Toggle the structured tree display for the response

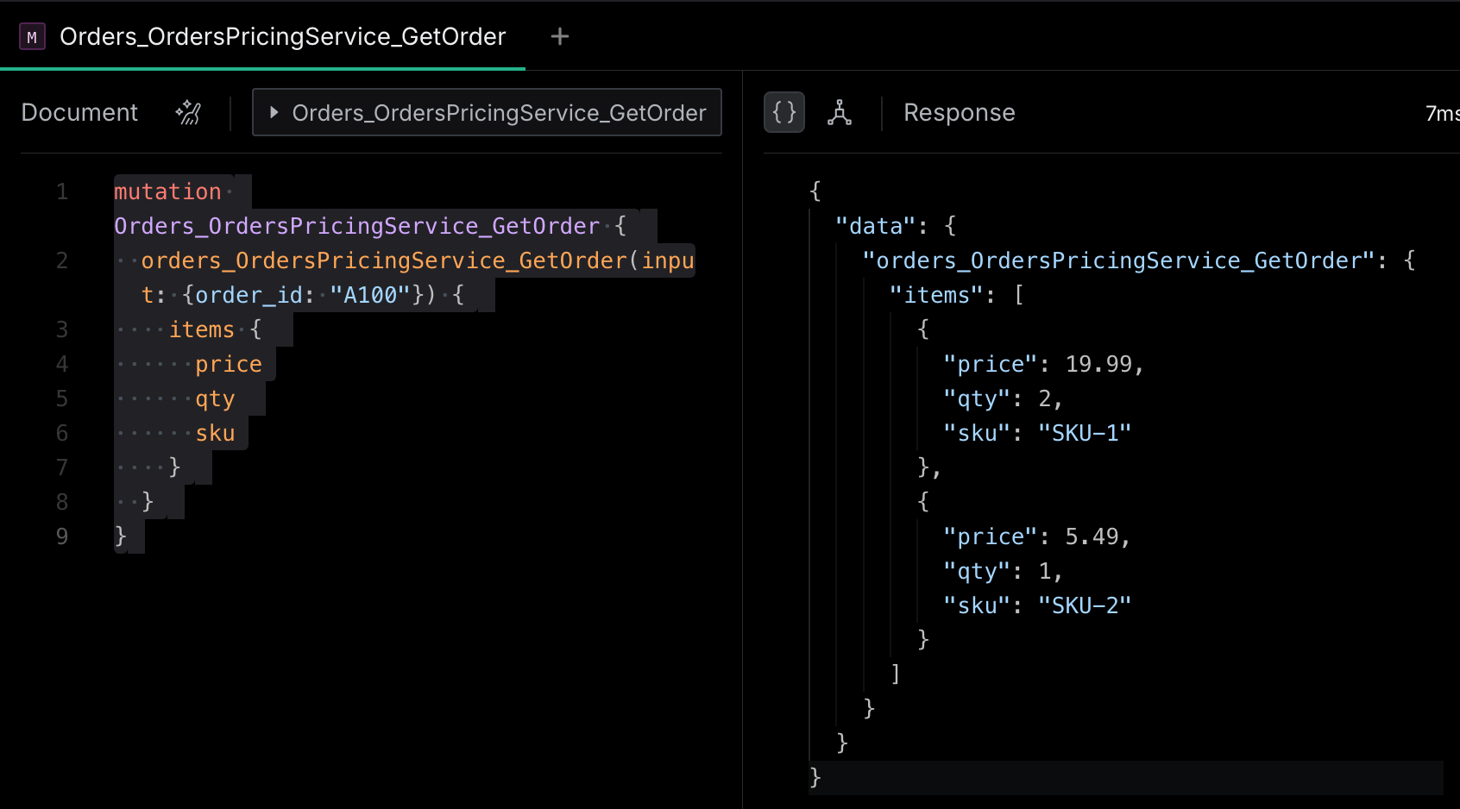pos(840,113)
